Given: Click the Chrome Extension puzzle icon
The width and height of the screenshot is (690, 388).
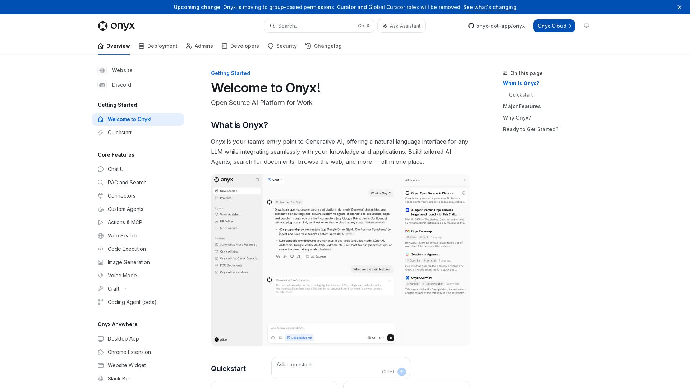Looking at the screenshot, I should tap(101, 352).
